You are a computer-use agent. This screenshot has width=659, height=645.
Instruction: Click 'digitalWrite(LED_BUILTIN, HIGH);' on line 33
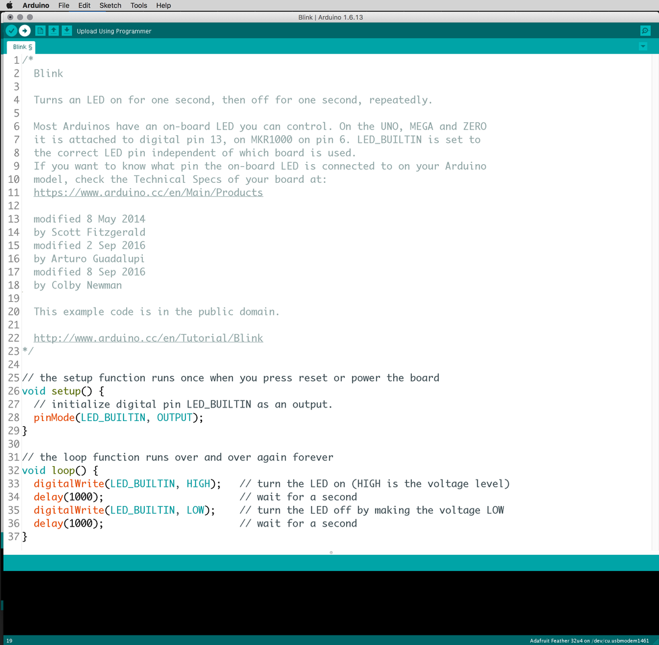point(127,484)
